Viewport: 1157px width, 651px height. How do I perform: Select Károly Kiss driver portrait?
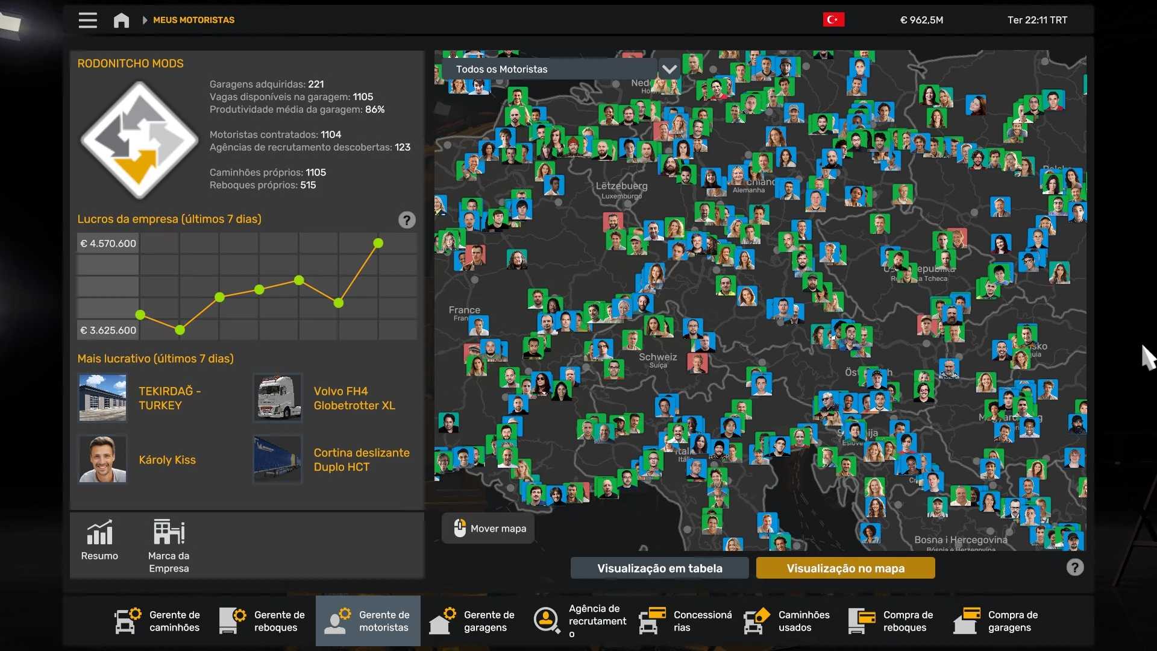[x=102, y=459]
